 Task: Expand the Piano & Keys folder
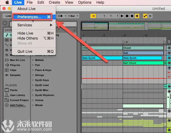click(x=33, y=70)
